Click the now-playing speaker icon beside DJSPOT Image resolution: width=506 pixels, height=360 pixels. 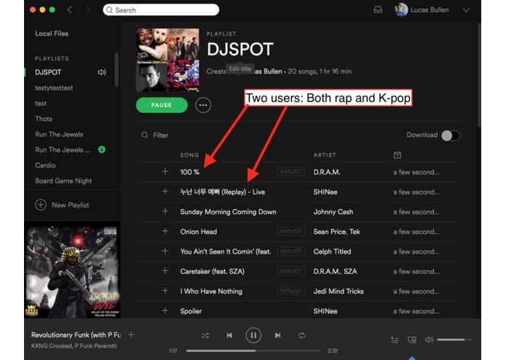tap(102, 72)
